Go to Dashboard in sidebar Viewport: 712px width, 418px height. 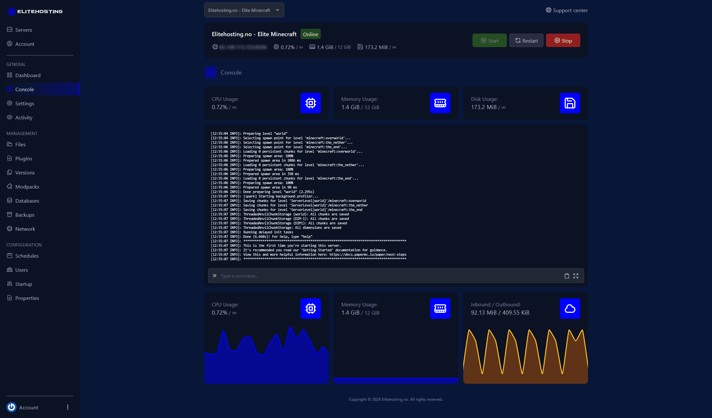tap(40, 75)
